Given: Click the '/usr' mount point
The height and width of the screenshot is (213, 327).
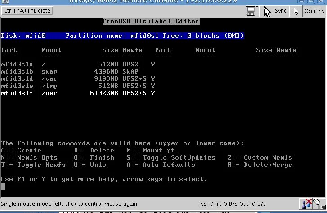Looking at the screenshot, I should (49, 93).
